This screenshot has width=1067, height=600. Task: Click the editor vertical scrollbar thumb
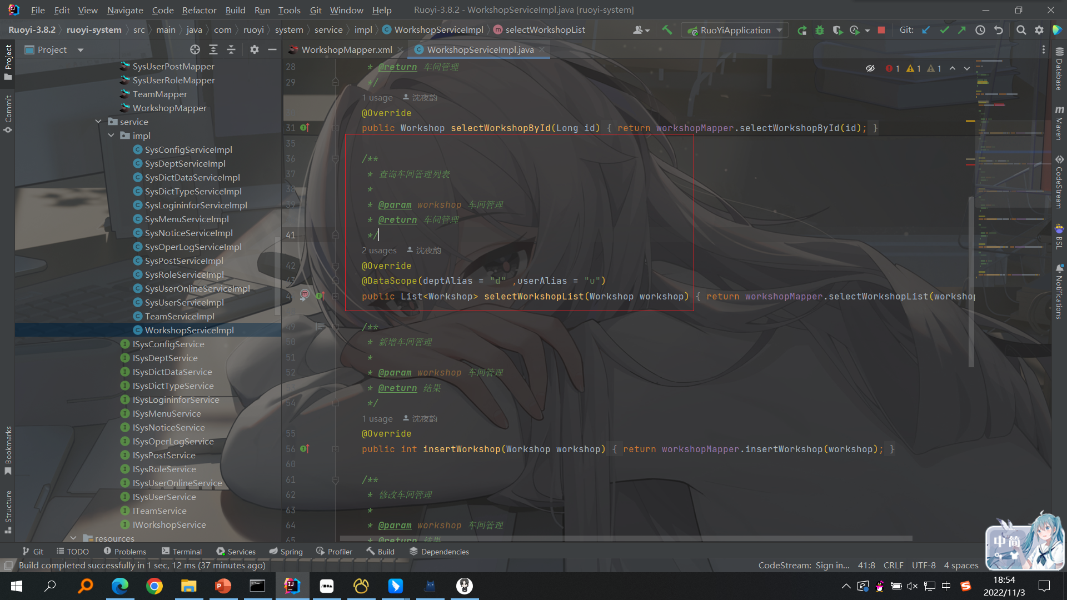[971, 281]
